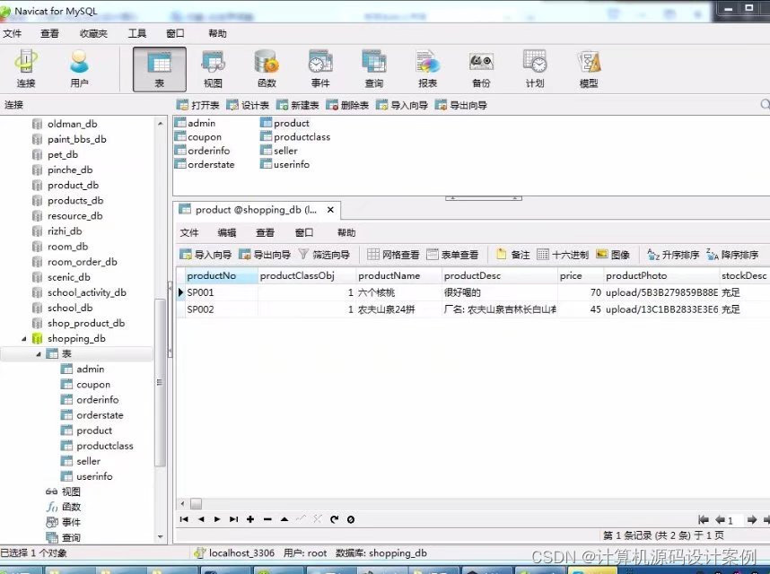Click the next page arrow in pager

751,519
